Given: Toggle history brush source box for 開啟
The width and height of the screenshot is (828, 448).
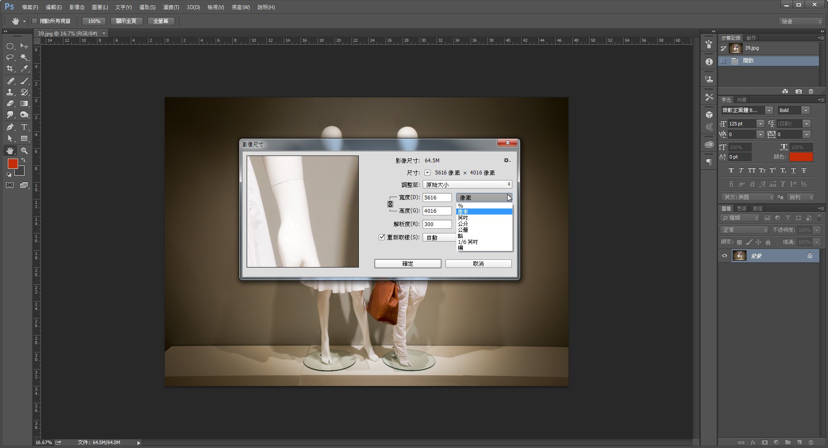Looking at the screenshot, I should (x=723, y=61).
